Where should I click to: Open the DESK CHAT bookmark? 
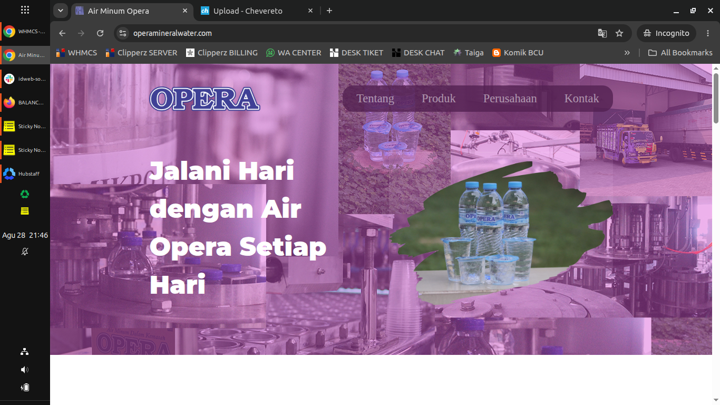[419, 53]
